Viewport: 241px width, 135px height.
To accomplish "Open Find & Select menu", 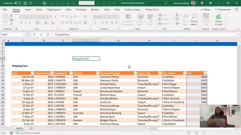I will 194,19.
